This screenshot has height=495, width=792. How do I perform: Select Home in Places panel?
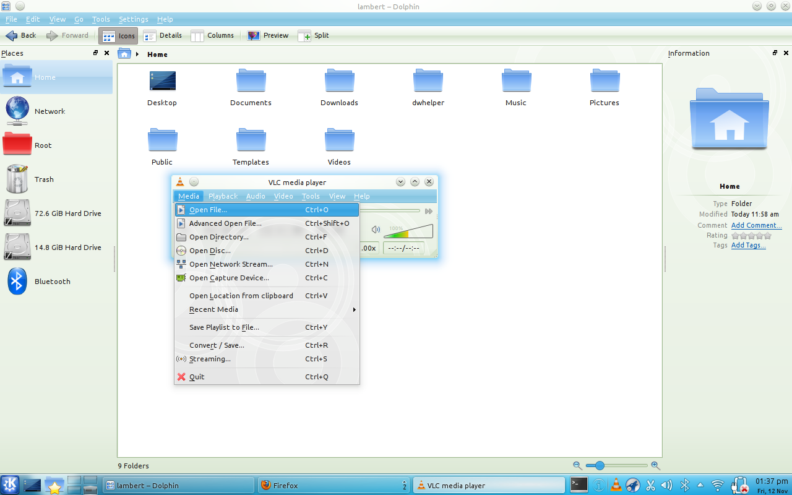click(x=56, y=77)
